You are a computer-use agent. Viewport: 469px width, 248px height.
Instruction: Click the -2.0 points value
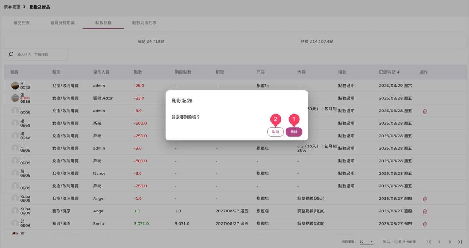[x=138, y=173]
